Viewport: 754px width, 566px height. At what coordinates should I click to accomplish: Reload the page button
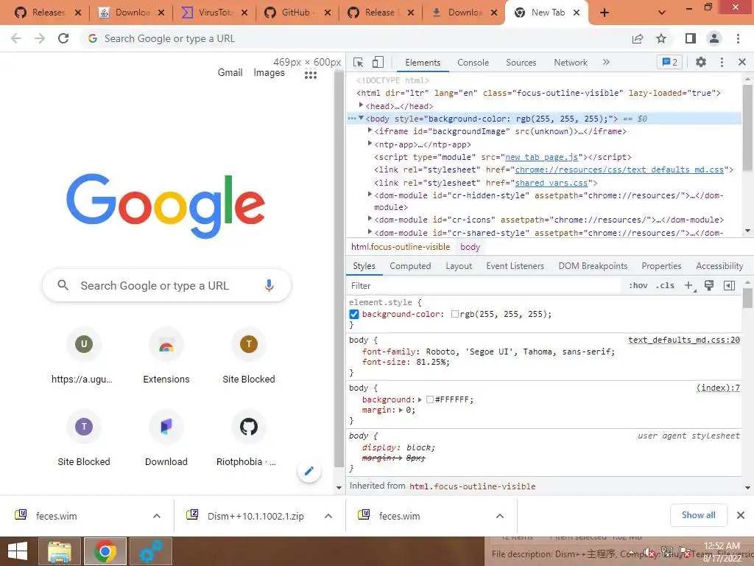(x=63, y=38)
